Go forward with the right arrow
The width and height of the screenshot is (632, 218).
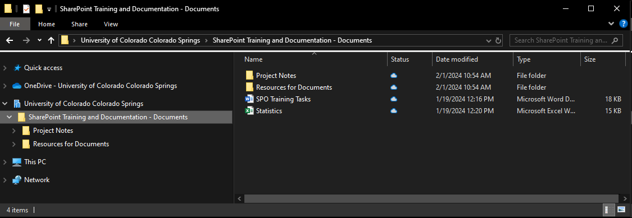tap(26, 40)
